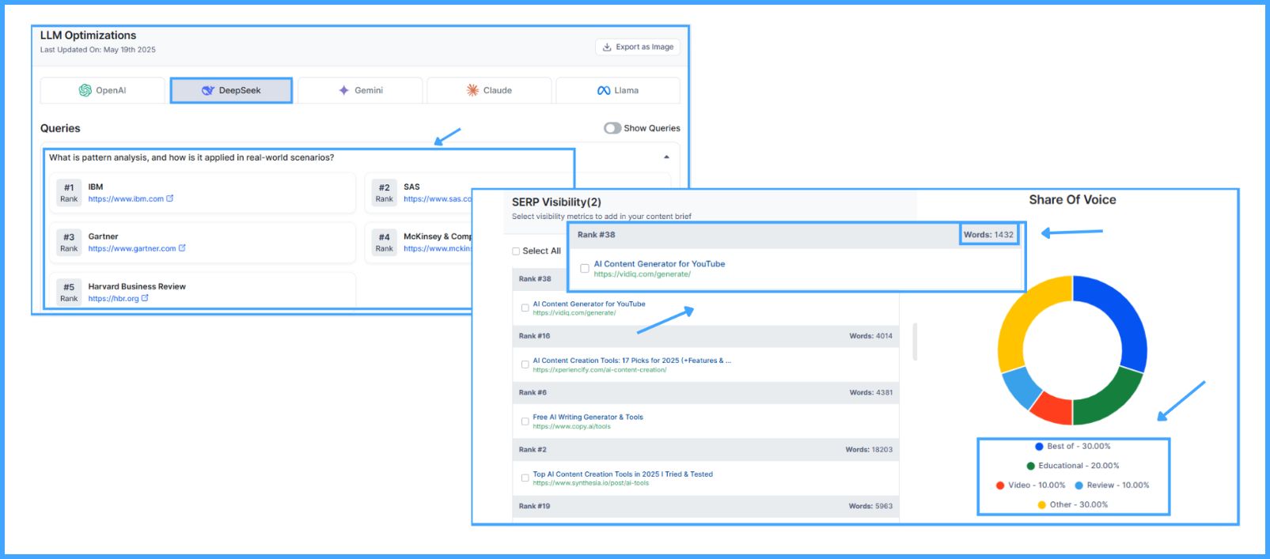Toggle the Other - 30.00% legend entry
The width and height of the screenshot is (1270, 559).
[x=1073, y=504]
